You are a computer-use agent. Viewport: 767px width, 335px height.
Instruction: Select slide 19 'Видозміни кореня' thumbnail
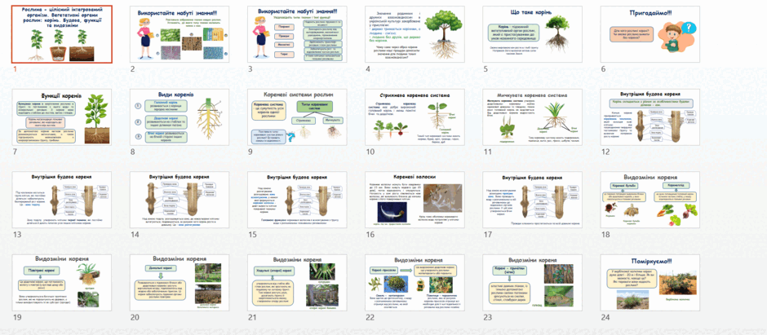(x=62, y=282)
